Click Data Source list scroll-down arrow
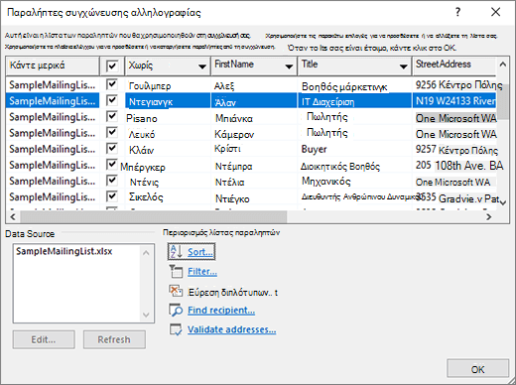The image size is (516, 385). (x=146, y=315)
